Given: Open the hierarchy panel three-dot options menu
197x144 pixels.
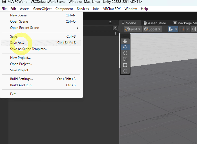Looking at the screenshot, I should tap(115, 23).
